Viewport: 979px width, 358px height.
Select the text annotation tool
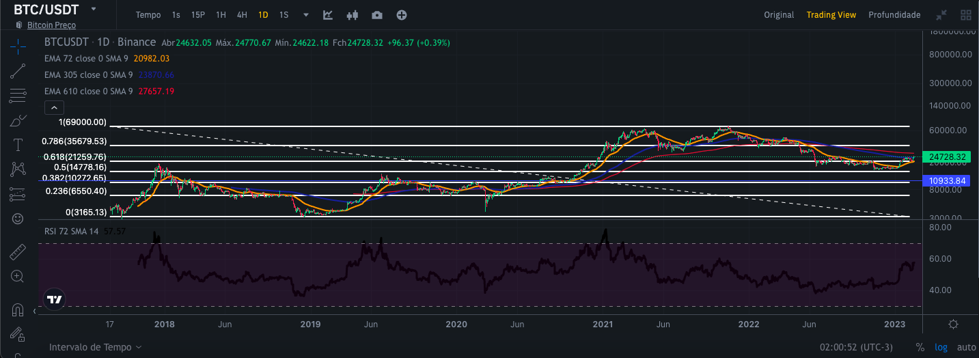point(18,146)
